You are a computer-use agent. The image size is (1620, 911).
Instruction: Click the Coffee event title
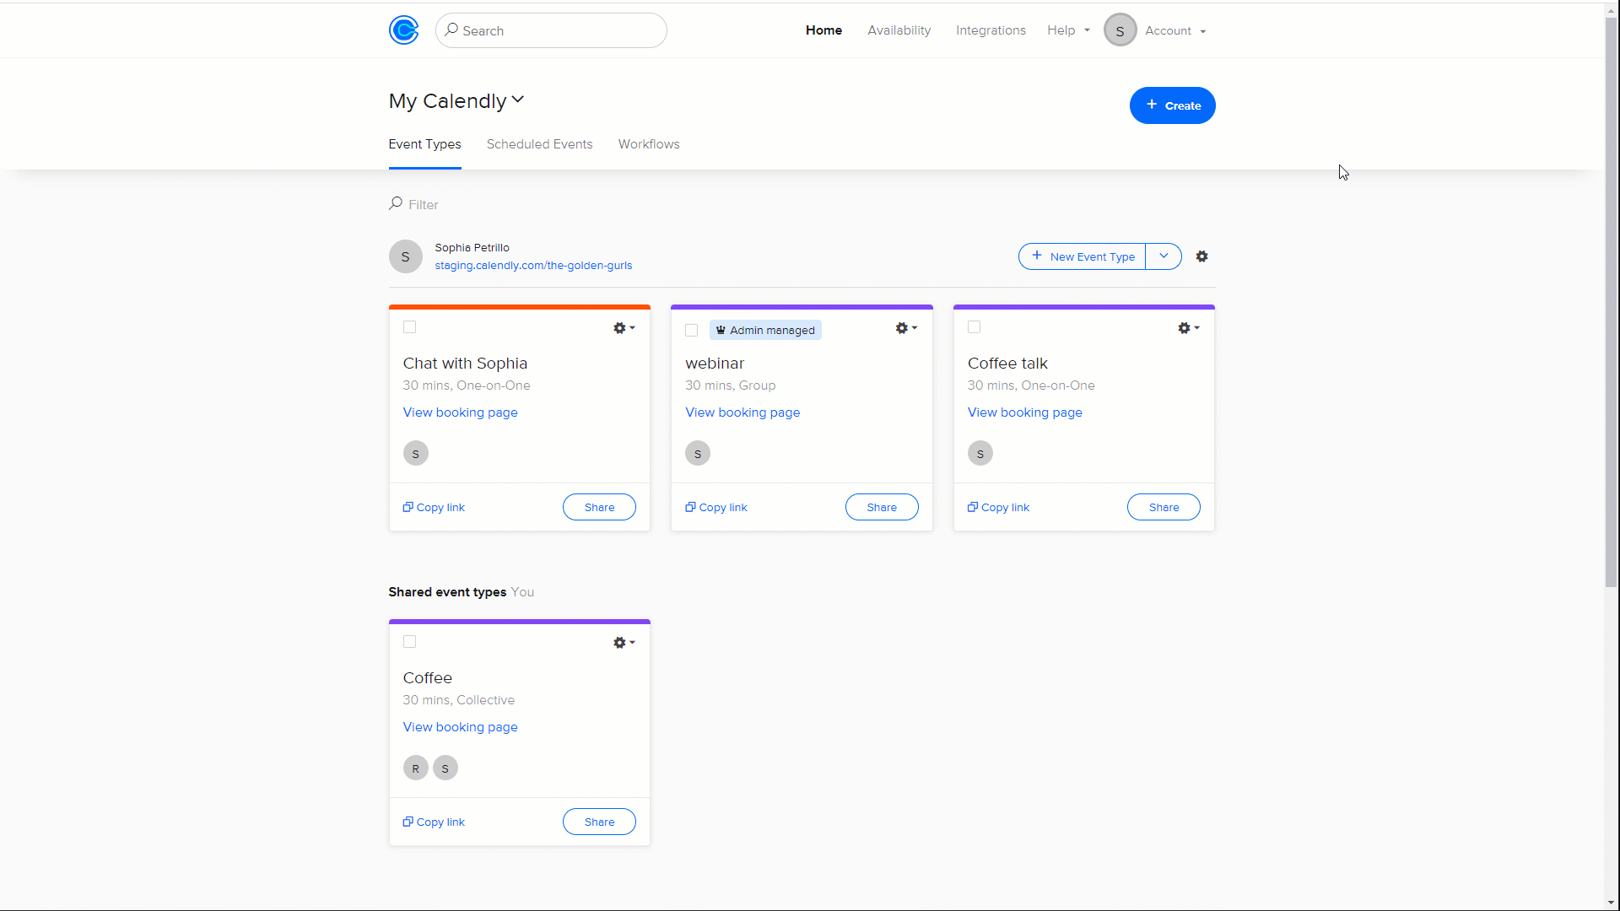point(427,678)
